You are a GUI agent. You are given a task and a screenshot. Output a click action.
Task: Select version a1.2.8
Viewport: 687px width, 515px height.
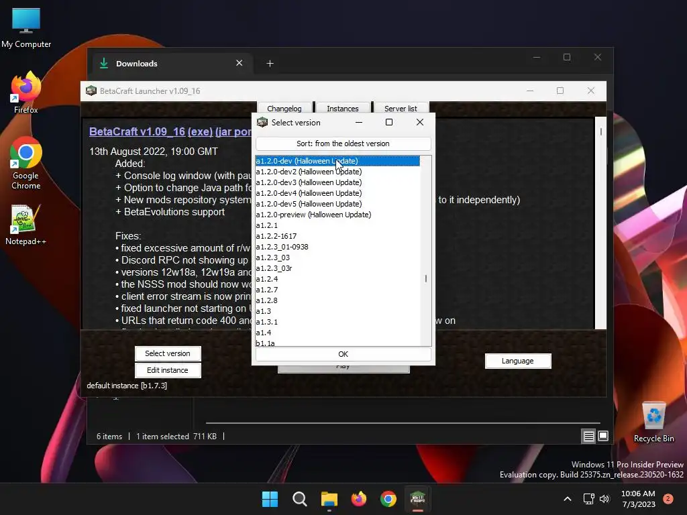[x=337, y=300]
